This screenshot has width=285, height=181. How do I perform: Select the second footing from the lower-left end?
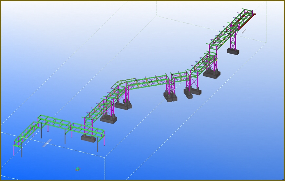click(108, 119)
